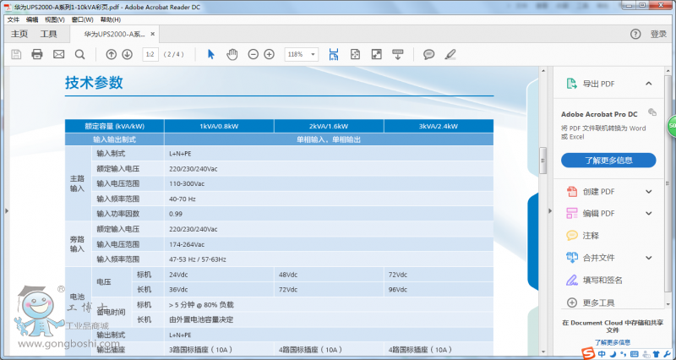
Task: Click document scrollbar up arrow
Action: point(543,71)
